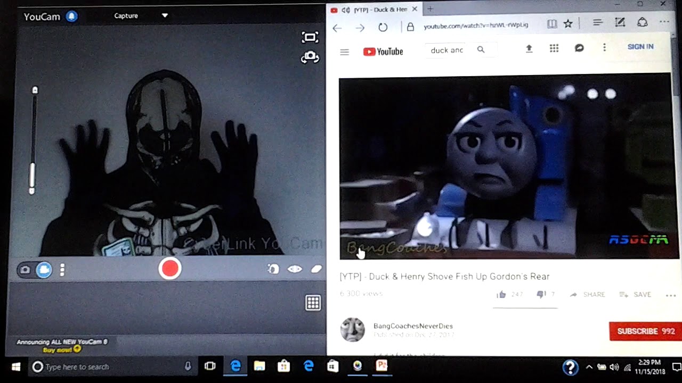
Task: Open Edge settings and more menu
Action: (664, 22)
